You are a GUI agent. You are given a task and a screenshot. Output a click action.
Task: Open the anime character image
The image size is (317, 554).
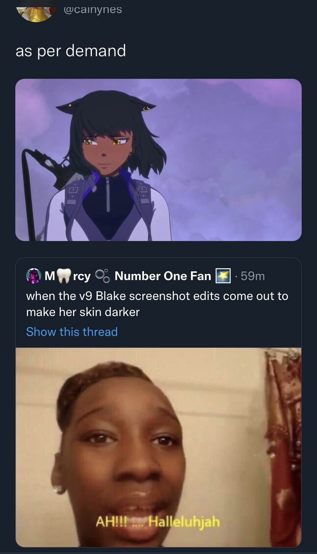pos(158,160)
